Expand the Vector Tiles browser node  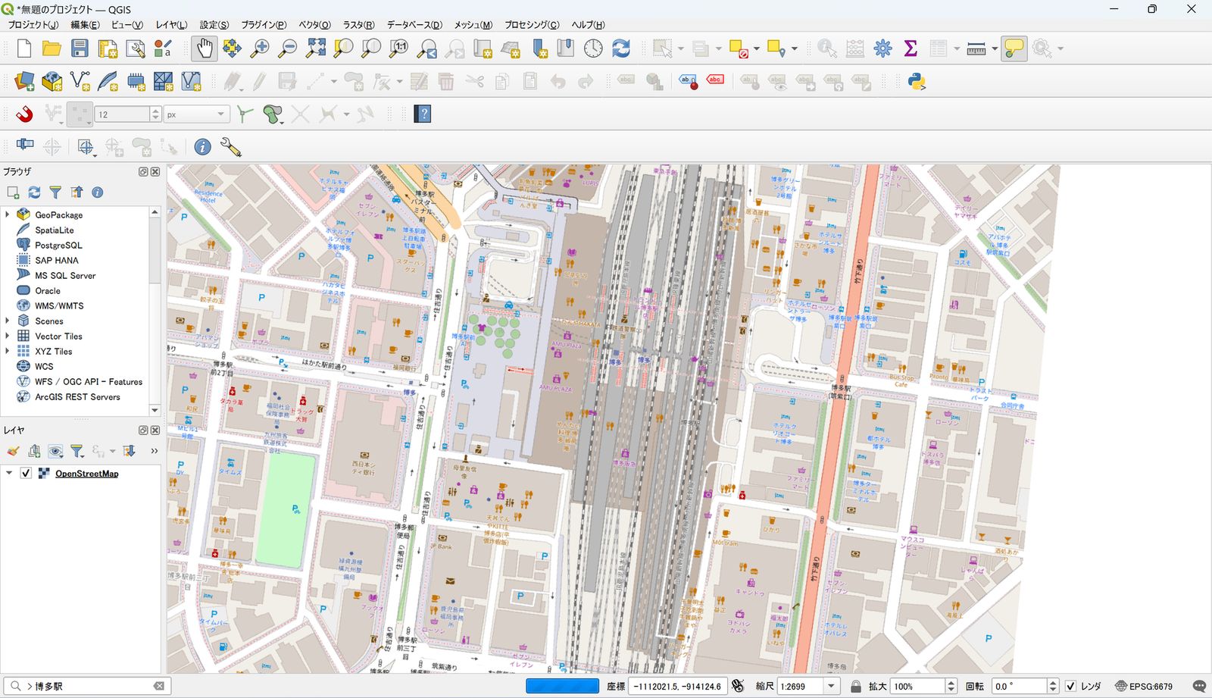tap(8, 336)
